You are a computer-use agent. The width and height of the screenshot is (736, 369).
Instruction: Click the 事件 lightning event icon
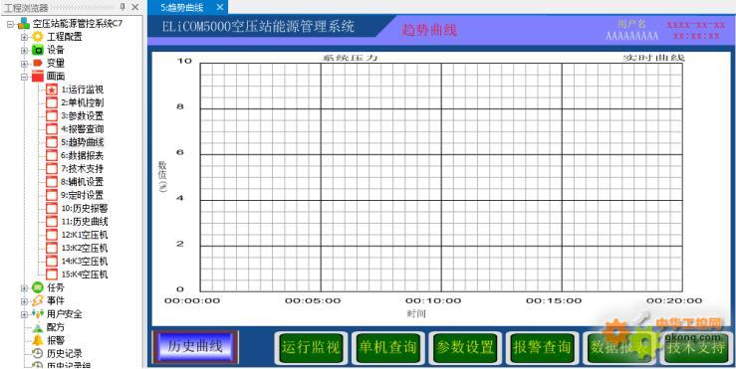click(x=38, y=300)
